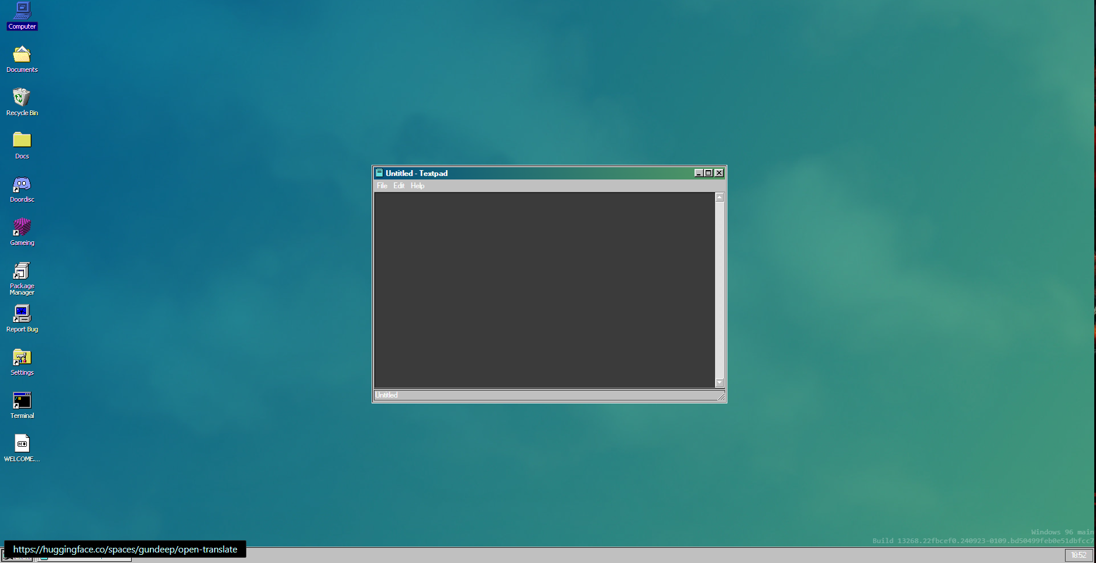Open the File menu in Textpad

382,186
